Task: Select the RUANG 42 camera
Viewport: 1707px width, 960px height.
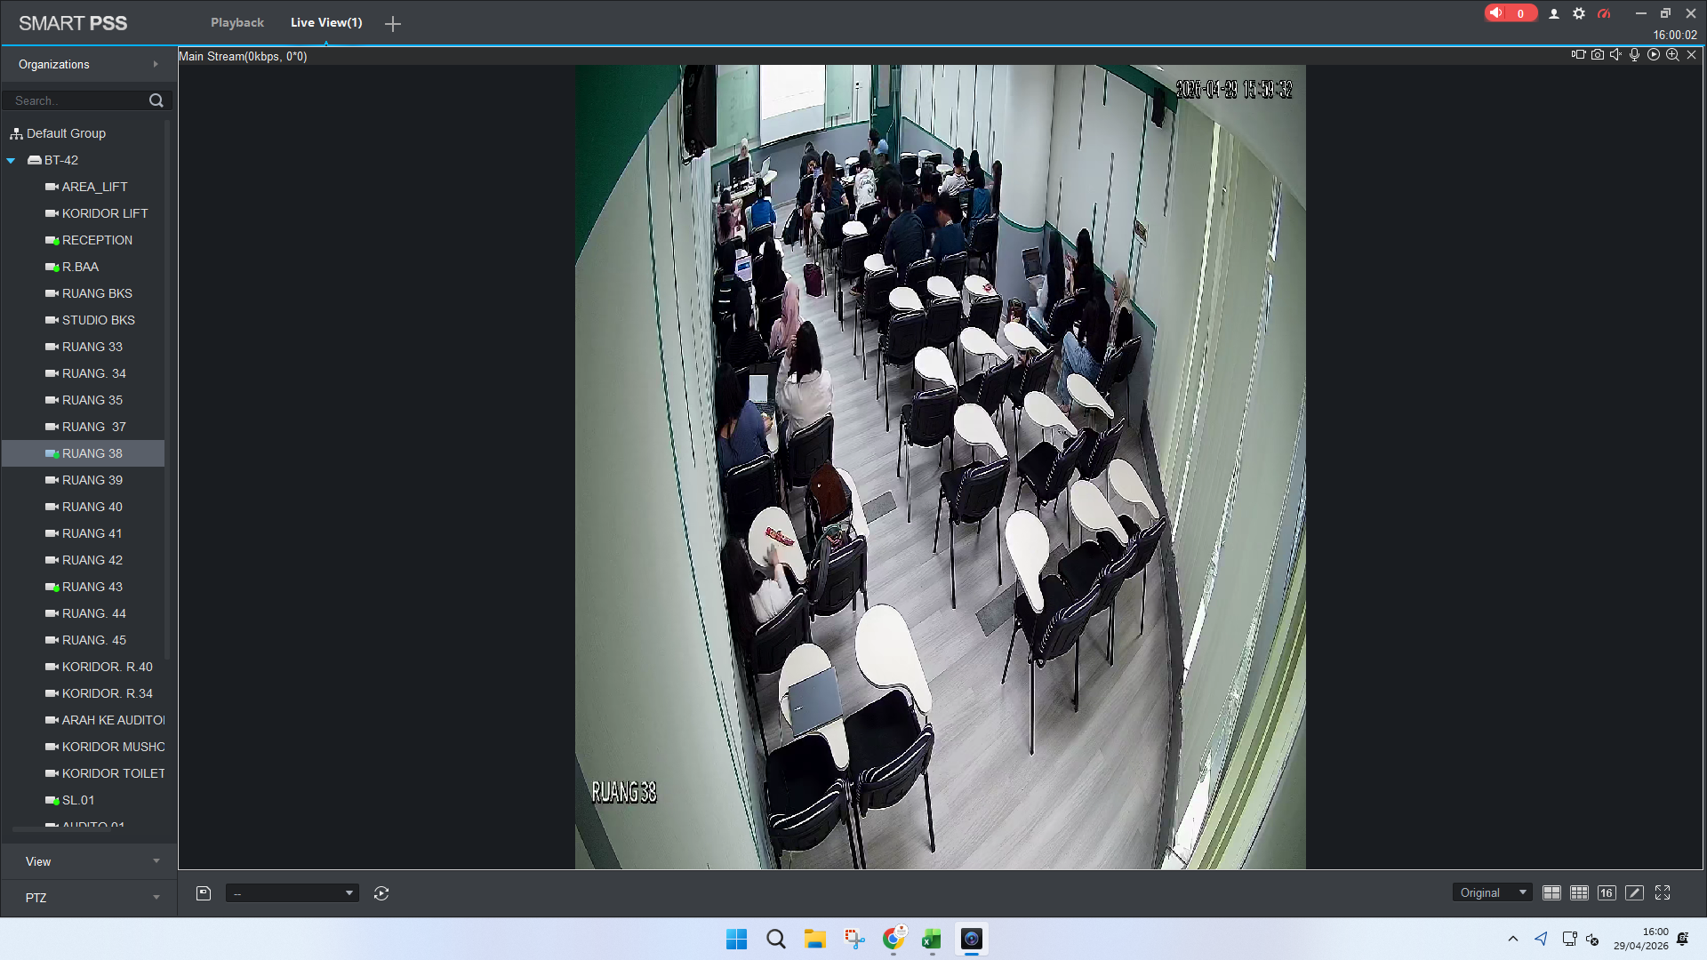Action: [x=92, y=560]
